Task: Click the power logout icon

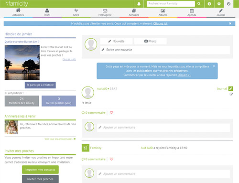Action: [228, 4]
